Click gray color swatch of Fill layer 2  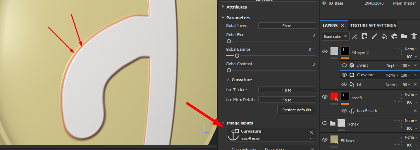pyautogui.click(x=334, y=51)
